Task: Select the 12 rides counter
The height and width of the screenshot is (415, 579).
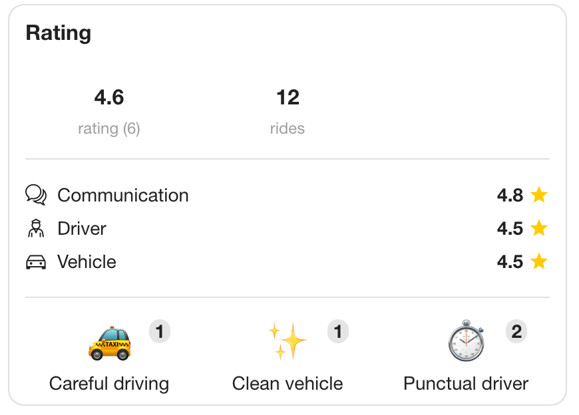Action: 288,97
